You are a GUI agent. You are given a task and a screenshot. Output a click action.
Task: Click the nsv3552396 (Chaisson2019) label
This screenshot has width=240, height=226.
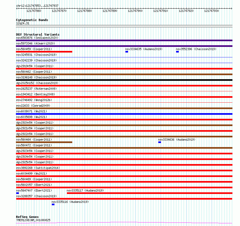point(196,49)
